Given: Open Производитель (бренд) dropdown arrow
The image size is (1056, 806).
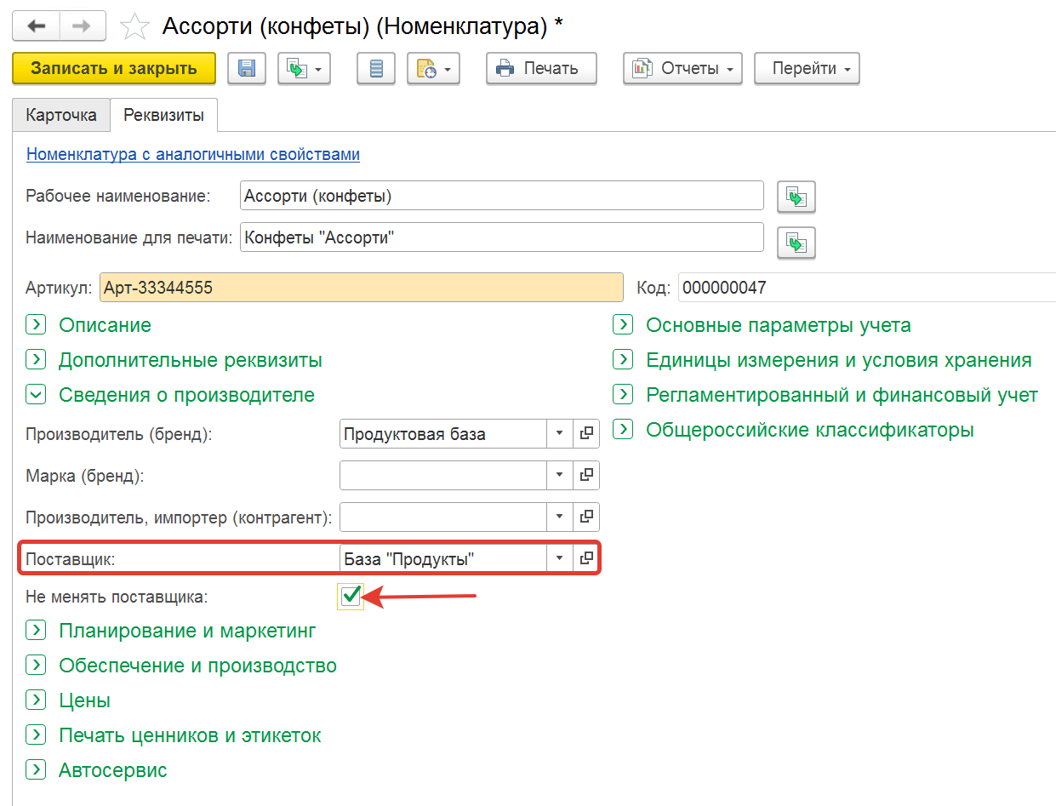Looking at the screenshot, I should tap(559, 433).
